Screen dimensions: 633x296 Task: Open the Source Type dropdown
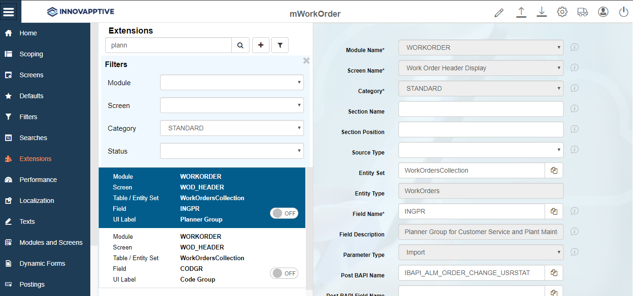pyautogui.click(x=481, y=150)
